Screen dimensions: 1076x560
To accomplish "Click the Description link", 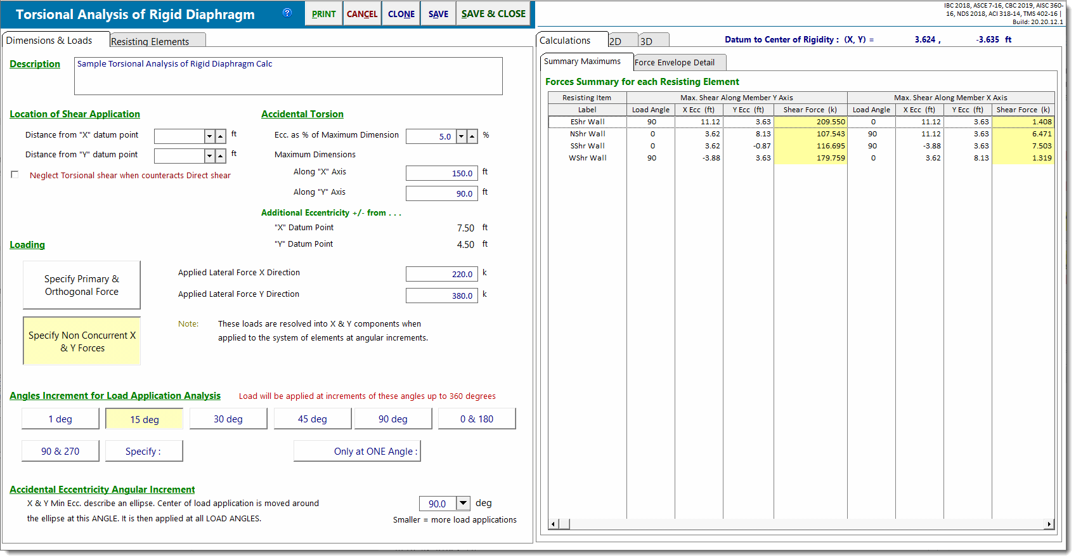I will coord(35,64).
